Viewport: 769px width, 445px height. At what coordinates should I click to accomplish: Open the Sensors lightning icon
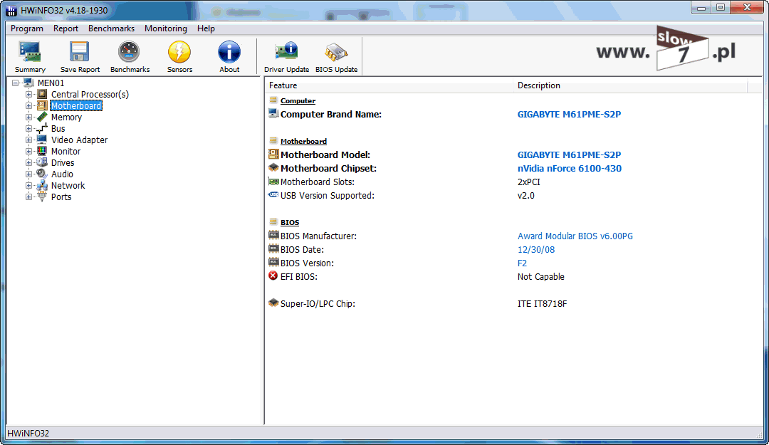coord(179,52)
